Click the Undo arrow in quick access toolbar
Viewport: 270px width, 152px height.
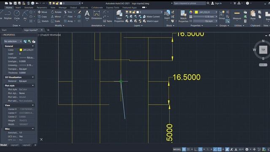pos(37,3)
